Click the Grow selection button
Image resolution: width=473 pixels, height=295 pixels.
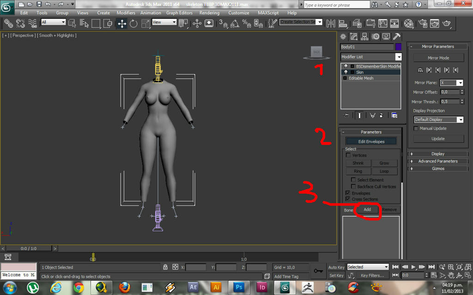[384, 163]
